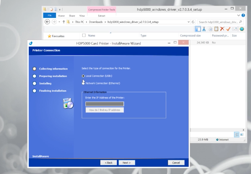Click zip folder icon in Explorer title bar
The image size is (251, 174).
45,9
